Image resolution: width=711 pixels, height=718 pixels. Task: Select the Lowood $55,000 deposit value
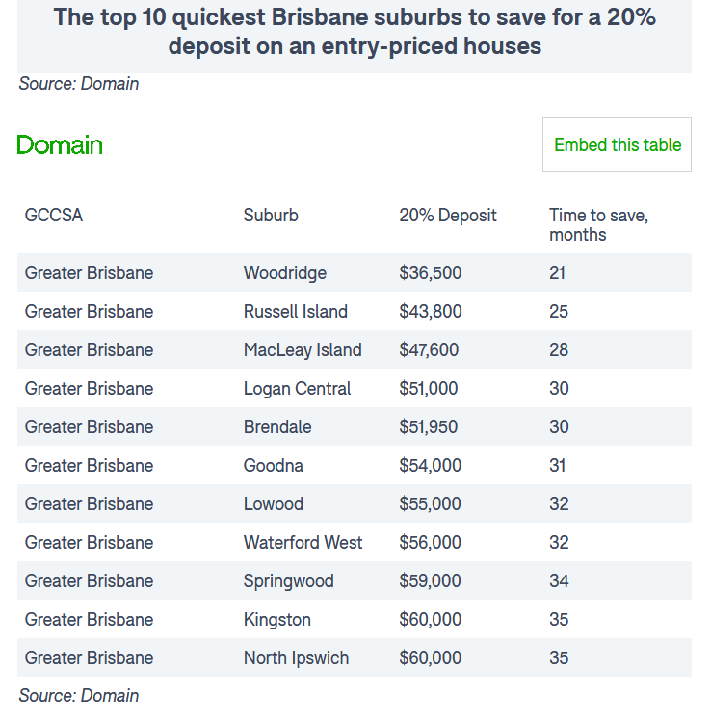click(x=430, y=503)
